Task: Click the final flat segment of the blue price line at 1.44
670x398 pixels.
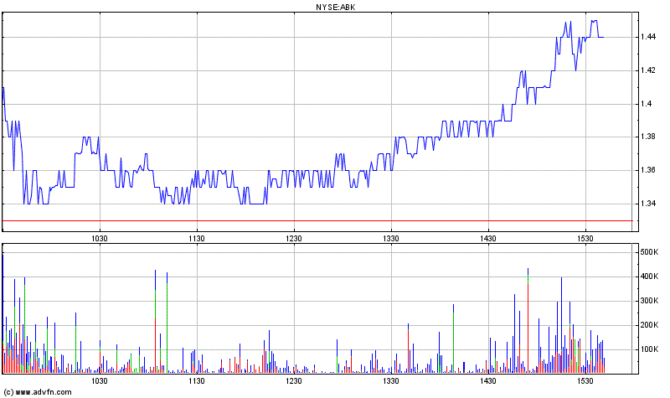Action: click(x=600, y=37)
